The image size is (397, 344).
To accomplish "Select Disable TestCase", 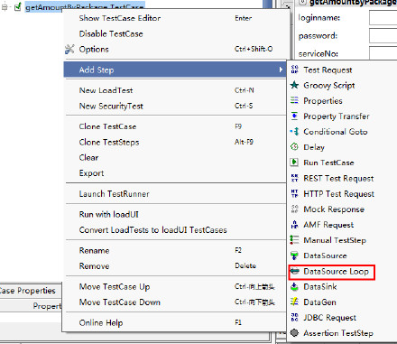I will [176, 33].
